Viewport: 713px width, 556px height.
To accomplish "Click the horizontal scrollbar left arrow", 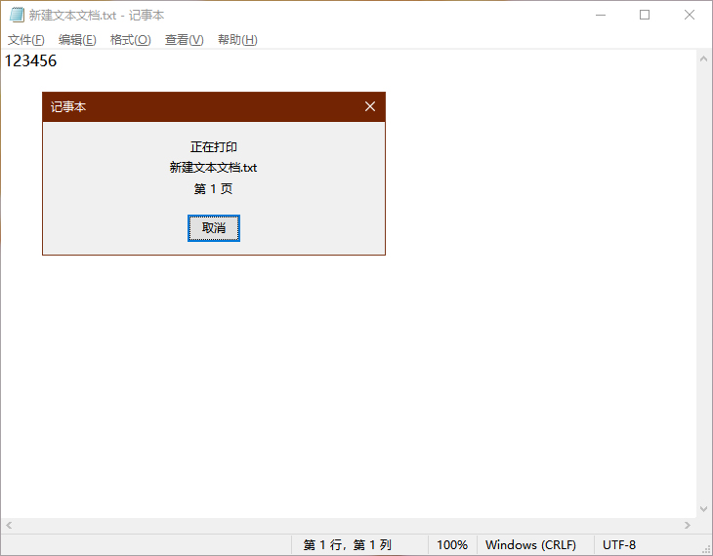I will (9, 526).
